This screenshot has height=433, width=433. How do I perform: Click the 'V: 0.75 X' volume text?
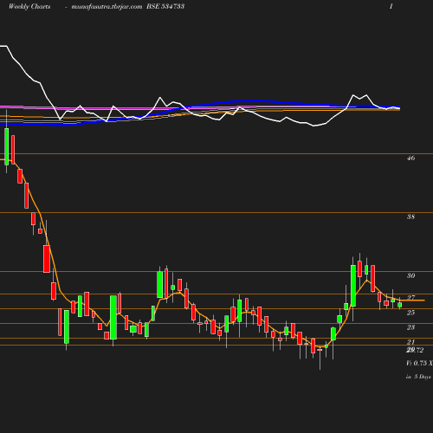(x=419, y=363)
